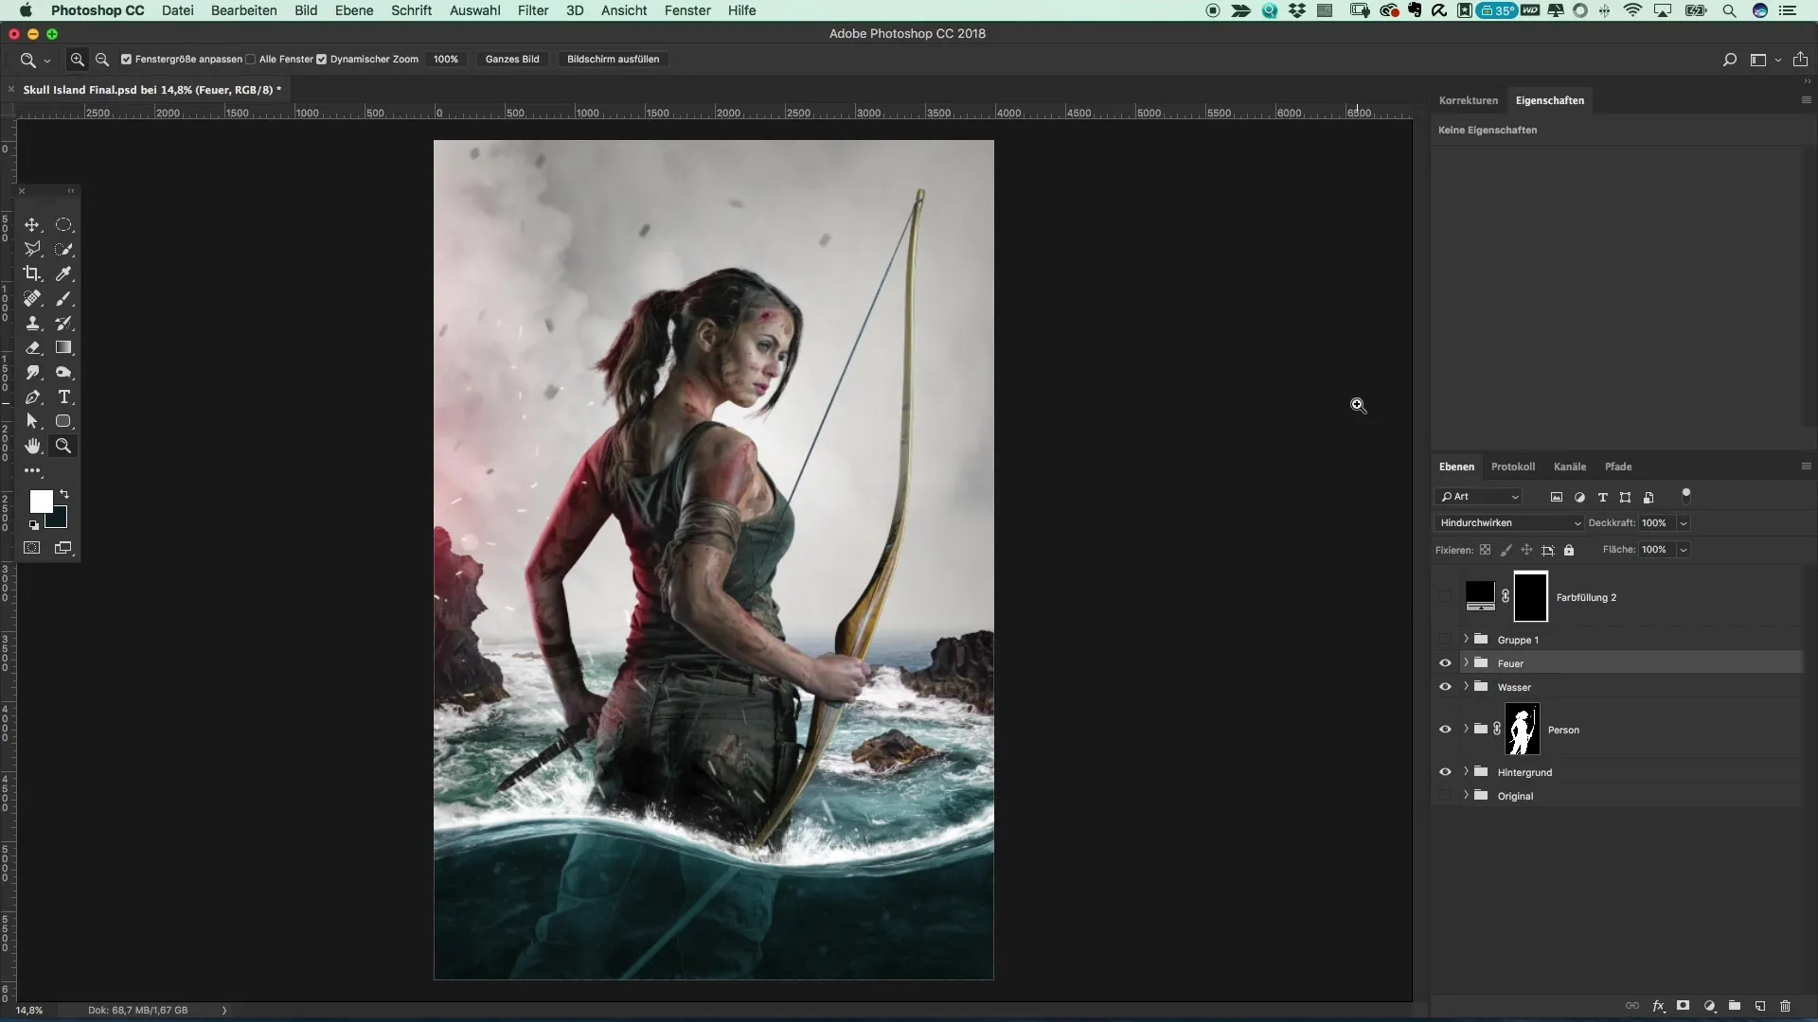Image resolution: width=1818 pixels, height=1022 pixels.
Task: Toggle Fenstergröße anpassen checkbox
Action: 126,59
